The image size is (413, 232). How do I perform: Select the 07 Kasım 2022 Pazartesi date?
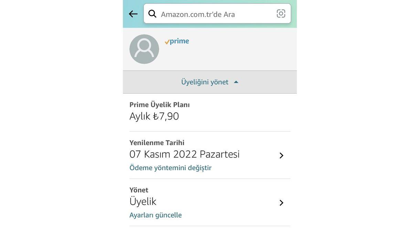[184, 154]
